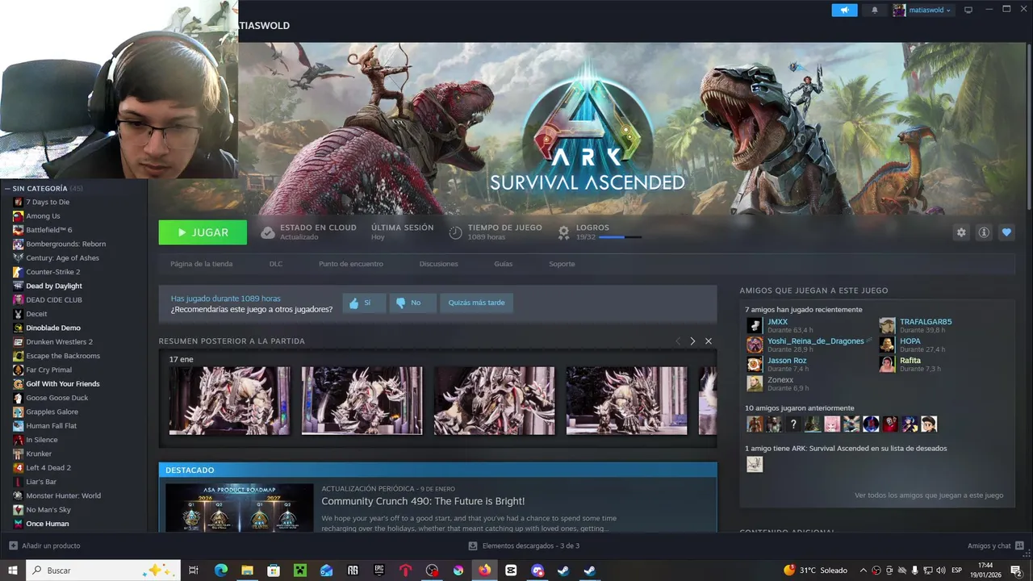Open ASA Product Roadmap news image
Viewport: 1033px width, 581px height.
pyautogui.click(x=240, y=508)
